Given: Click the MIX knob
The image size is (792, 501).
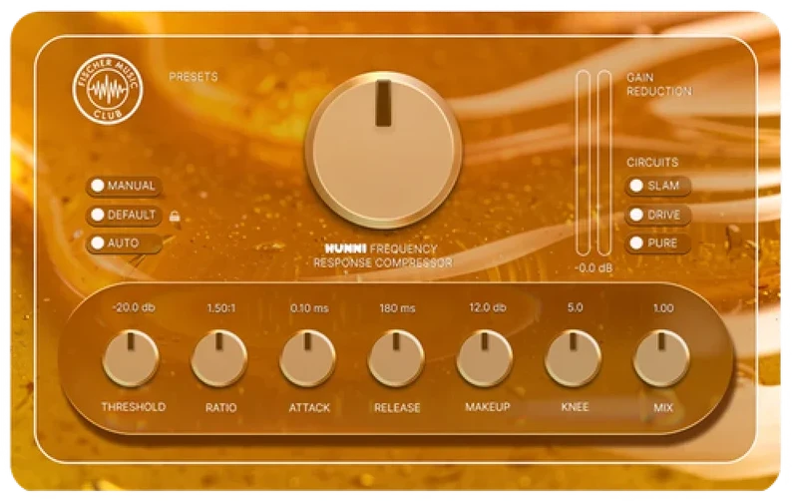Looking at the screenshot, I should tap(661, 358).
